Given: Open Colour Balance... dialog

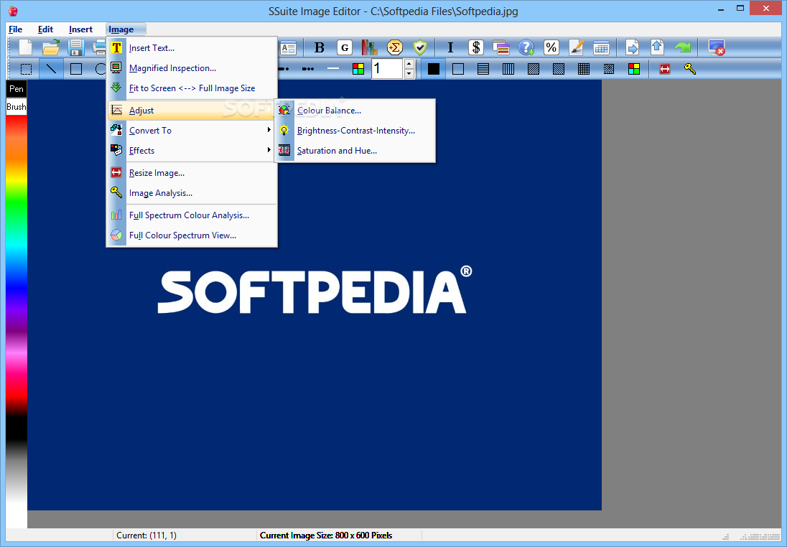Looking at the screenshot, I should pos(355,111).
